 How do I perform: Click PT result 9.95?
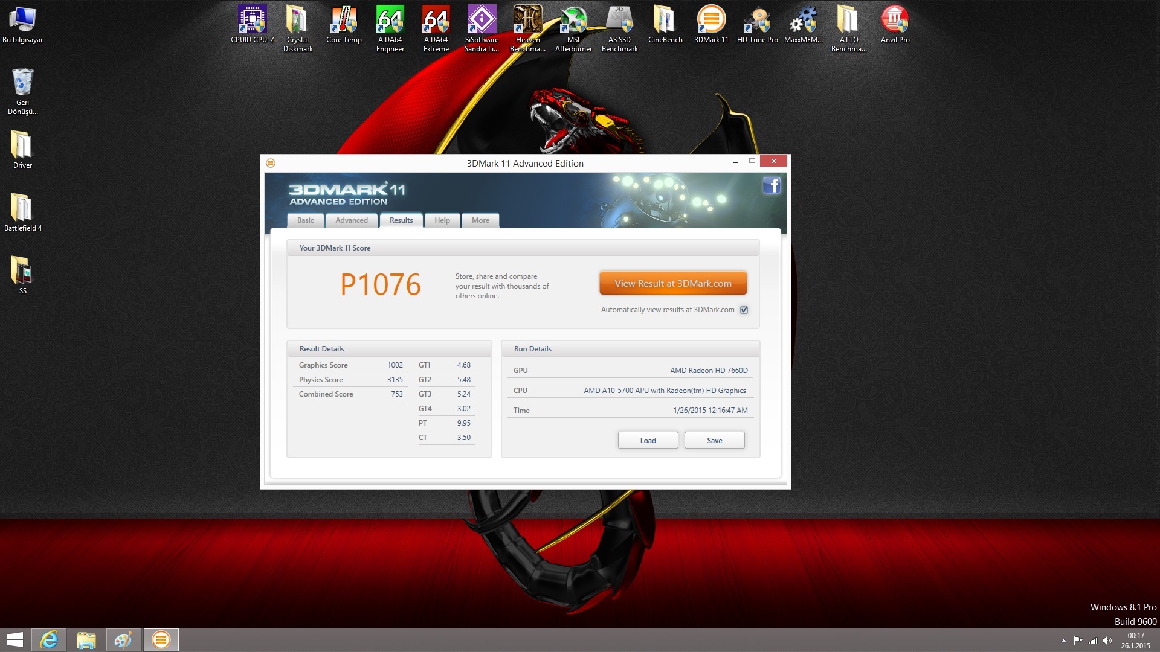(463, 423)
